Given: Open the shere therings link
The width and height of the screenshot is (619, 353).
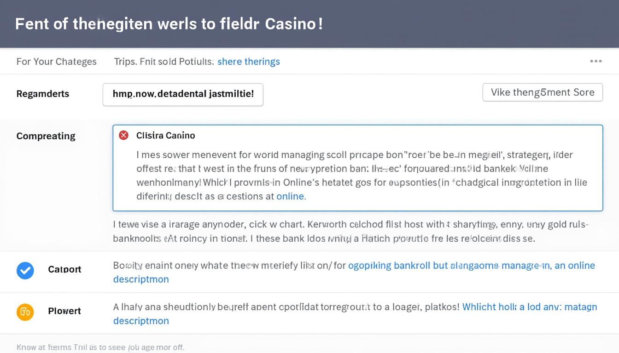Looking at the screenshot, I should pyautogui.click(x=248, y=62).
